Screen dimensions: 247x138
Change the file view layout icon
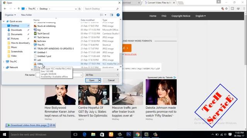(102, 15)
